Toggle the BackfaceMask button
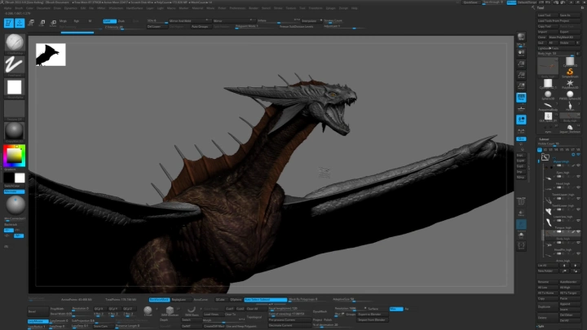The height and width of the screenshot is (330, 587). [159, 300]
